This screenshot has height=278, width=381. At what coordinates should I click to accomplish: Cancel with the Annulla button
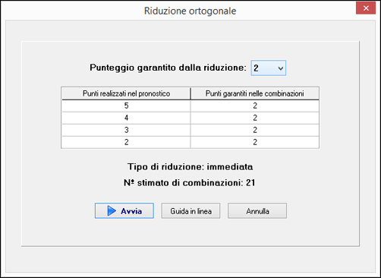[257, 210]
